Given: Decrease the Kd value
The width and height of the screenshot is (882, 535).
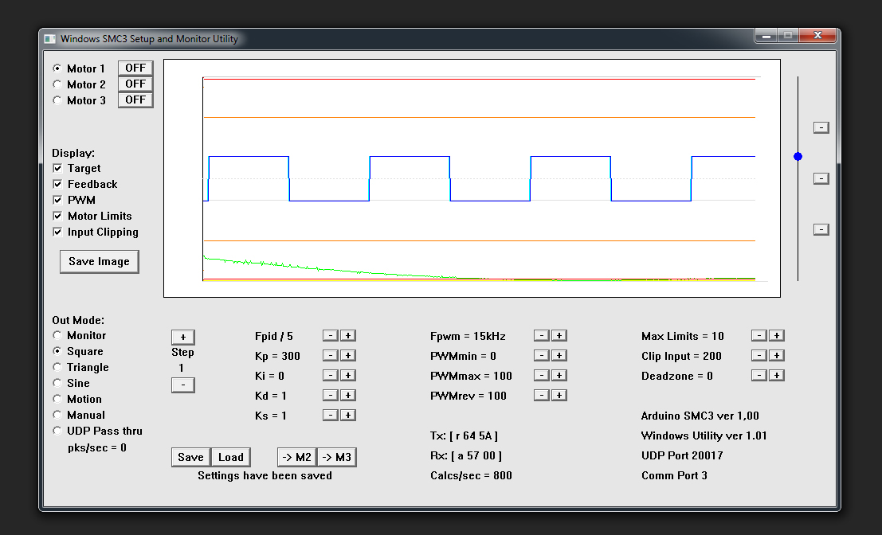Looking at the screenshot, I should point(331,395).
